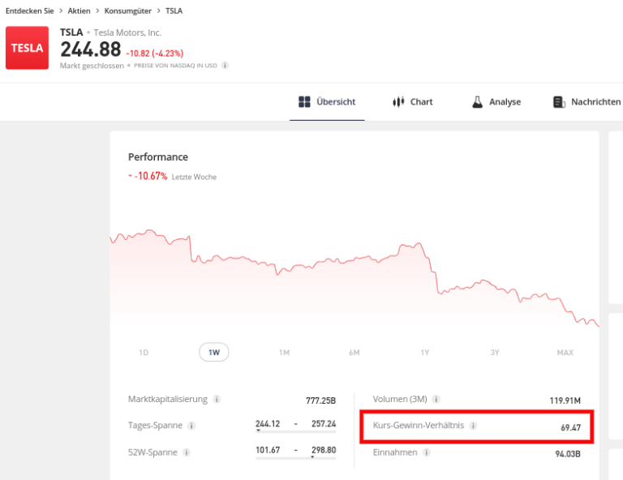Viewport: 623px width, 480px height.
Task: Switch to the Chart tab
Action: pos(412,102)
